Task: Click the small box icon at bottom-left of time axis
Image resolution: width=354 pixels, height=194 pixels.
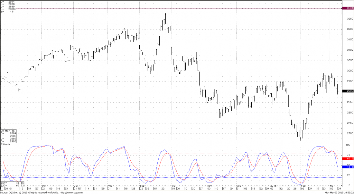Action: pos(2,189)
